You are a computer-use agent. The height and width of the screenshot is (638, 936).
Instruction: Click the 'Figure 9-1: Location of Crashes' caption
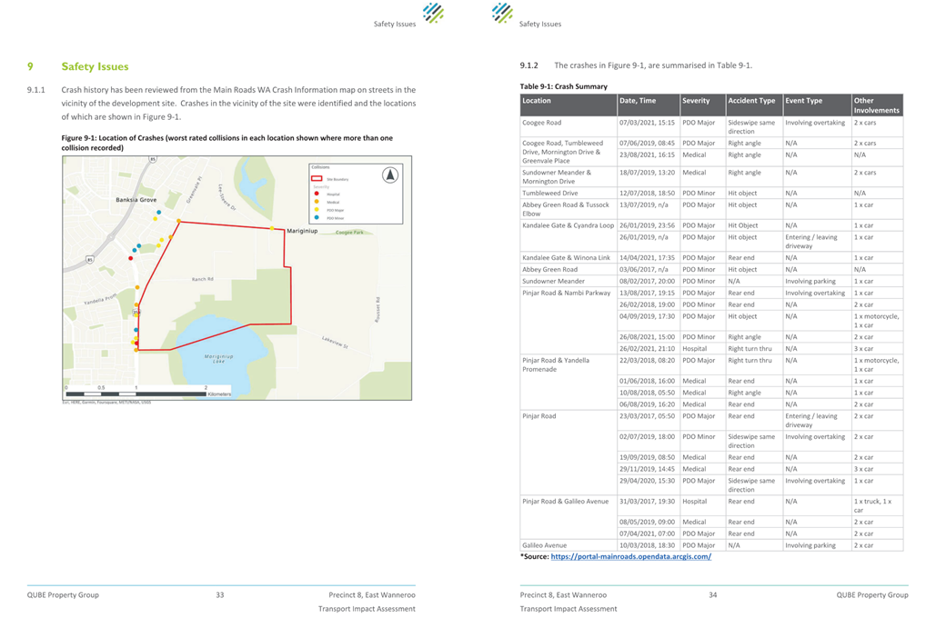[x=226, y=143]
